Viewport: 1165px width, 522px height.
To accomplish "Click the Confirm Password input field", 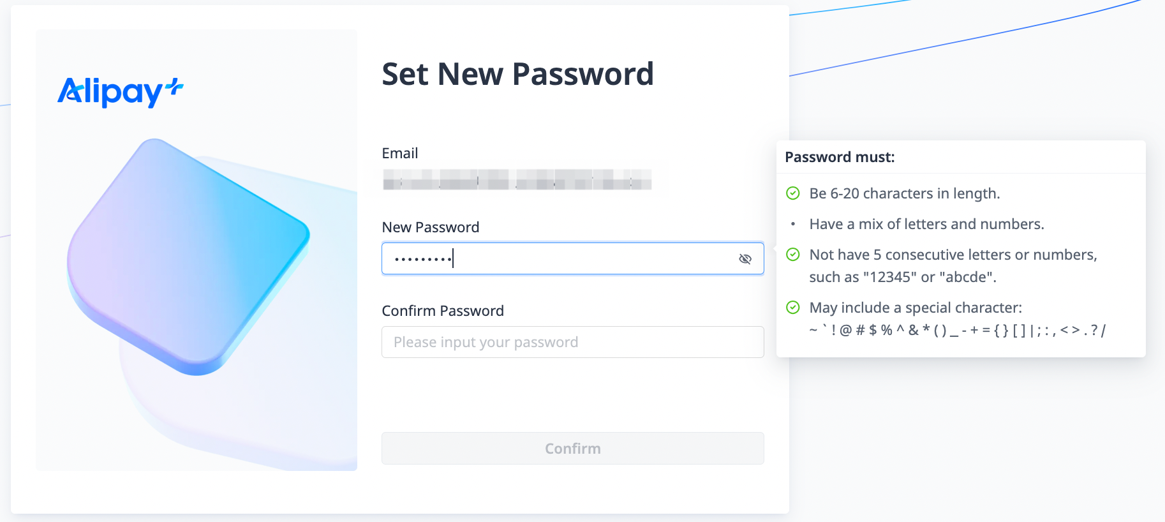I will 572,342.
